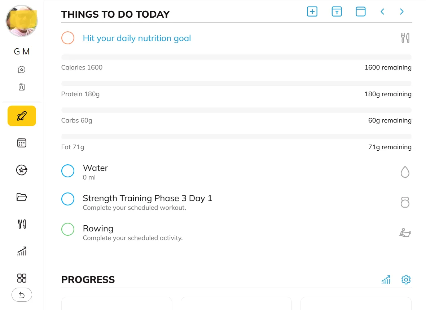
Task: Click the G M profile avatar
Action: [x=22, y=21]
